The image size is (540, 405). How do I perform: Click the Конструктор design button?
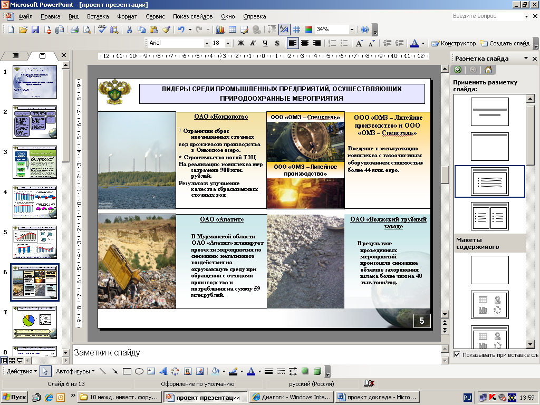pos(454,43)
